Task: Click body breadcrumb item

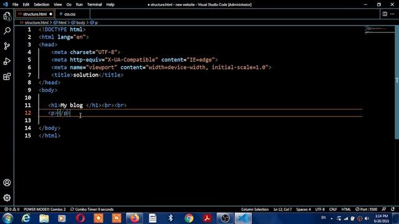Action: pos(80,22)
